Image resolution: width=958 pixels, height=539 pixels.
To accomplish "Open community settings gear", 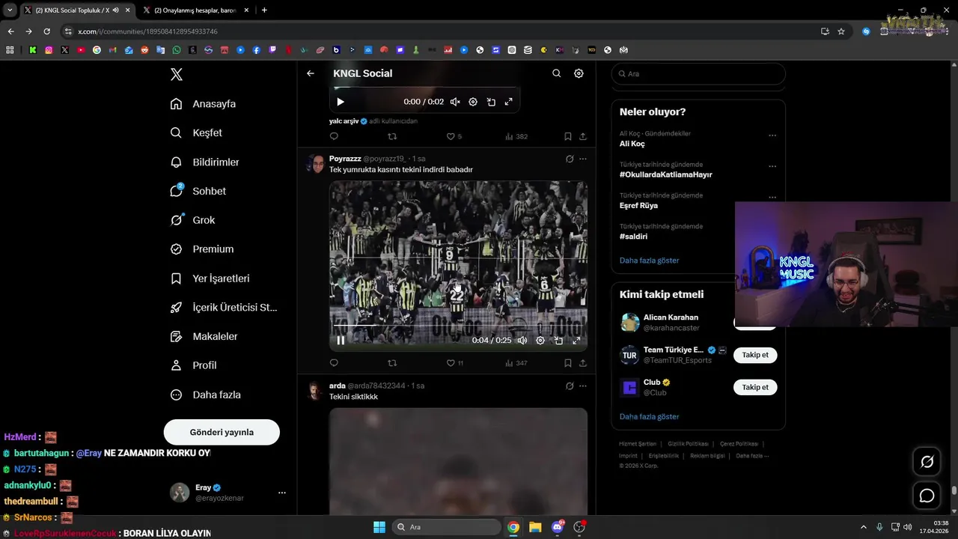I will pos(579,73).
